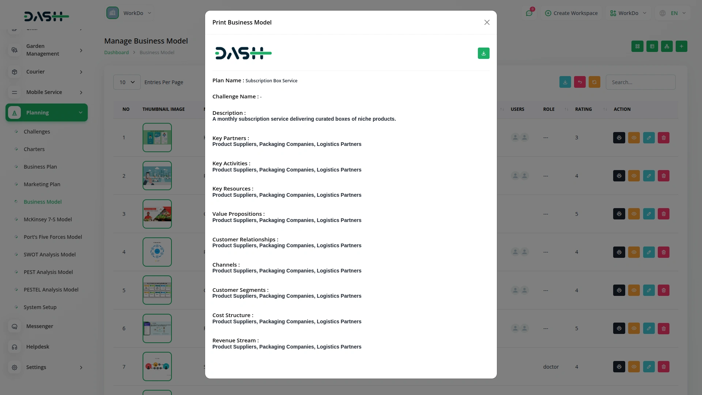The height and width of the screenshot is (395, 702).
Task: Go to Dashboard breadcrumb link
Action: (116, 52)
